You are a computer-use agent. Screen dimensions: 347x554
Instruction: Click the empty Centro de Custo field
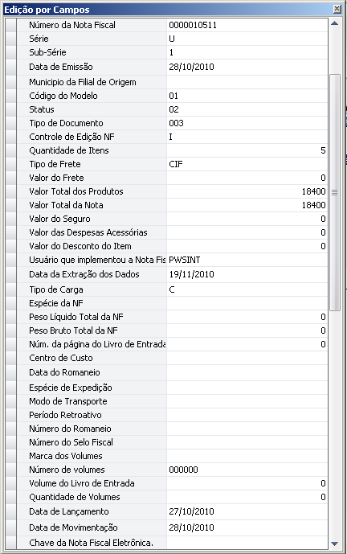(247, 358)
